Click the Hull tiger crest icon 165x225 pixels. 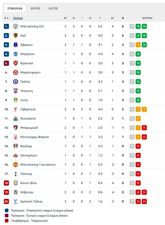click(16, 36)
